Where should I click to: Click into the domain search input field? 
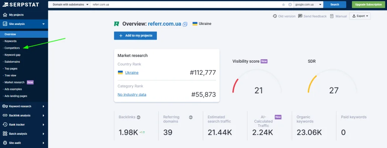tap(185, 5)
